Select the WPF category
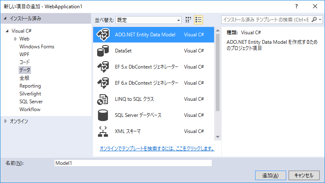Image resolution: width=325 pixels, height=183 pixels. tap(24, 55)
